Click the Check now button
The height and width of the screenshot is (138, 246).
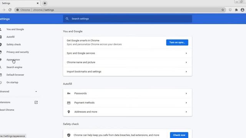(x=179, y=135)
